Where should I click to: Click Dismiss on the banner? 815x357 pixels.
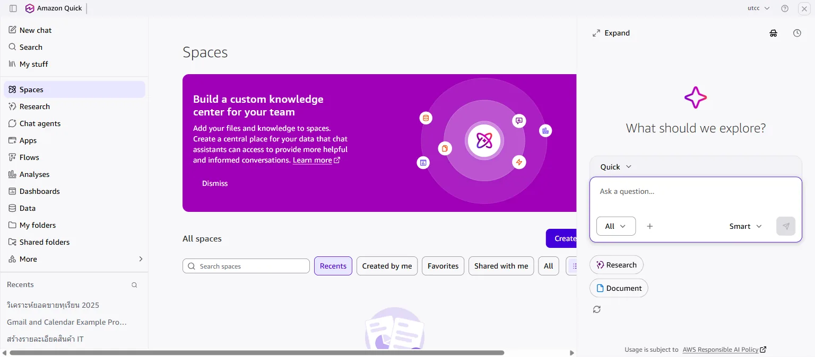(x=215, y=183)
